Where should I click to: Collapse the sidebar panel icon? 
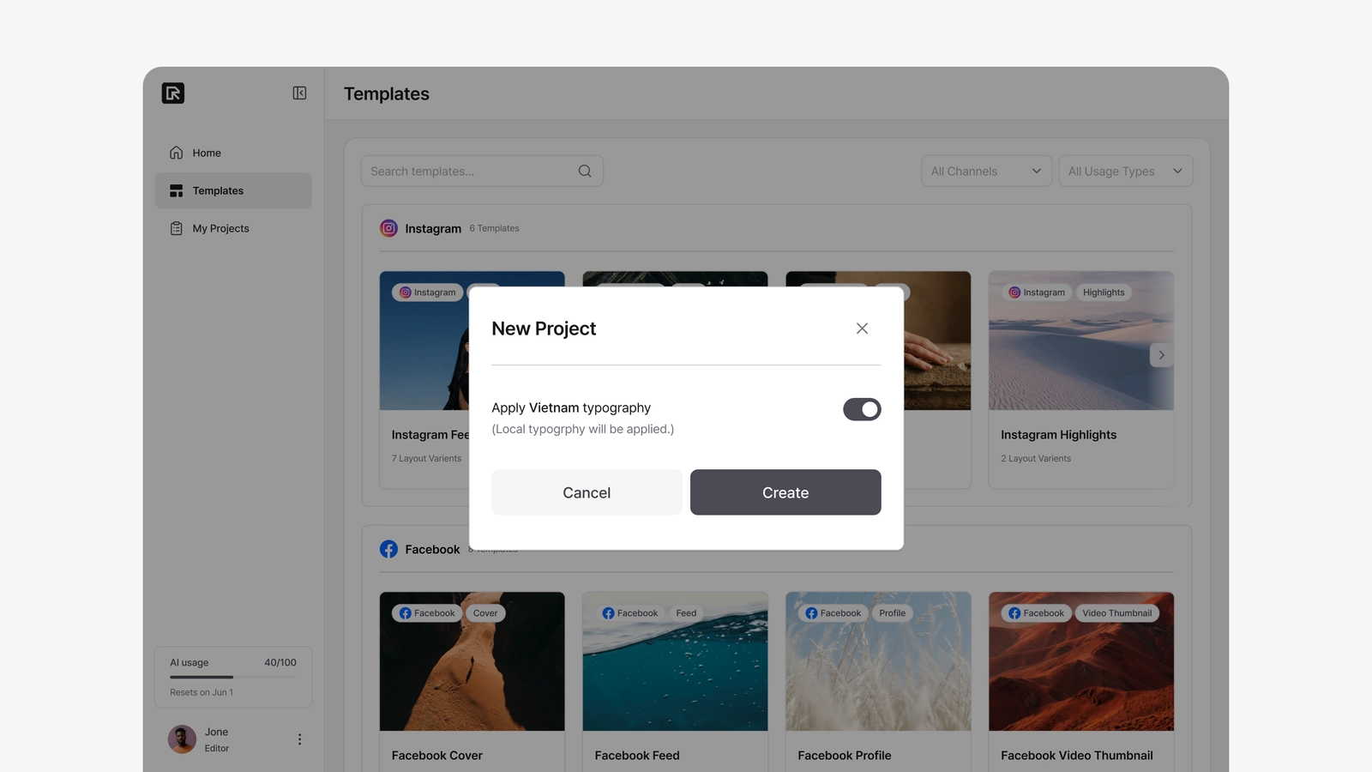[299, 93]
